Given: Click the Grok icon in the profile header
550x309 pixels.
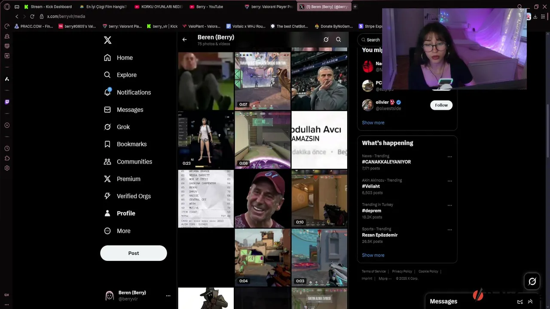Looking at the screenshot, I should (x=326, y=39).
